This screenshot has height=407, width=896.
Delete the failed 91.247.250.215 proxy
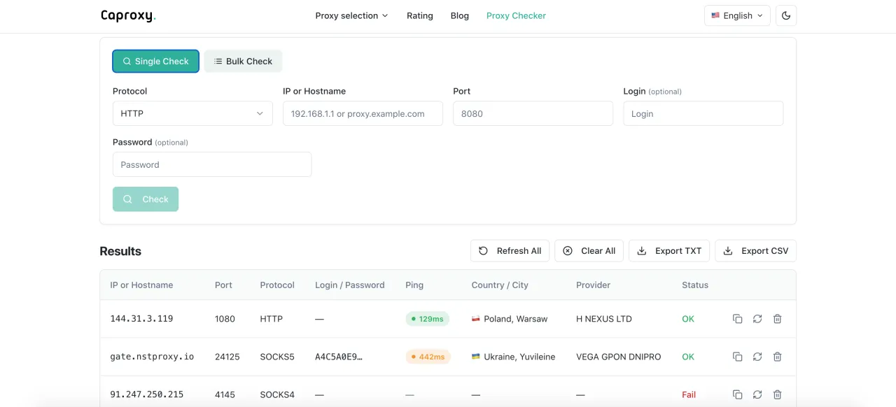pyautogui.click(x=777, y=394)
